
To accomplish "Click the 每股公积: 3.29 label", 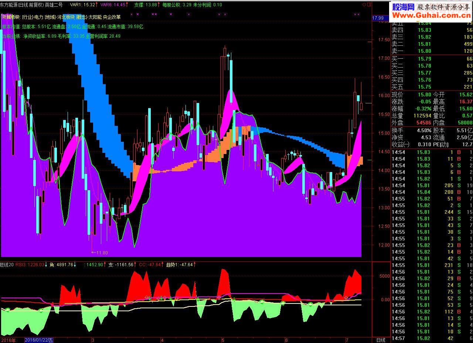I will pyautogui.click(x=177, y=5).
